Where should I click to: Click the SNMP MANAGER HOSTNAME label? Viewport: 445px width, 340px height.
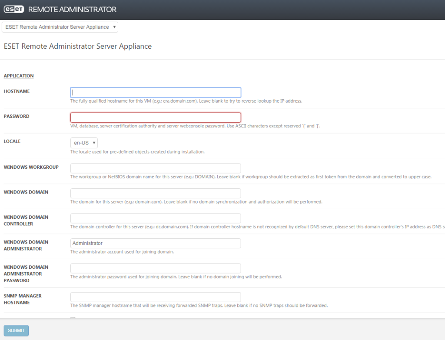[x=23, y=299]
